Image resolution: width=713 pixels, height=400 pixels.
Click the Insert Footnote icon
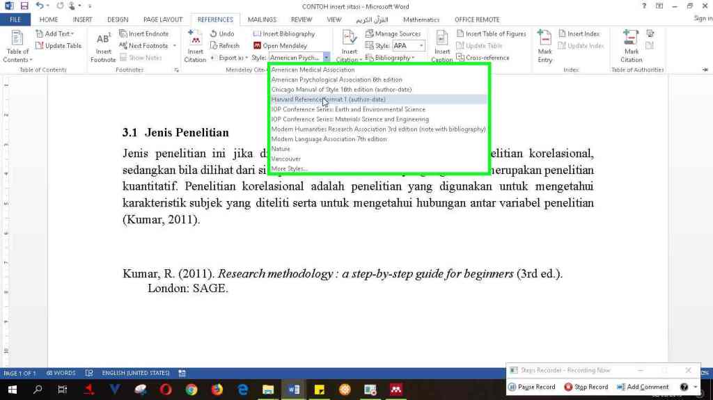coord(103,42)
